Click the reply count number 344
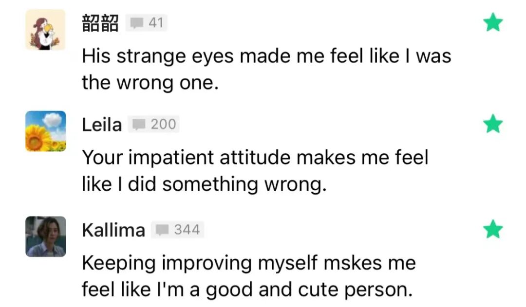 [187, 230]
